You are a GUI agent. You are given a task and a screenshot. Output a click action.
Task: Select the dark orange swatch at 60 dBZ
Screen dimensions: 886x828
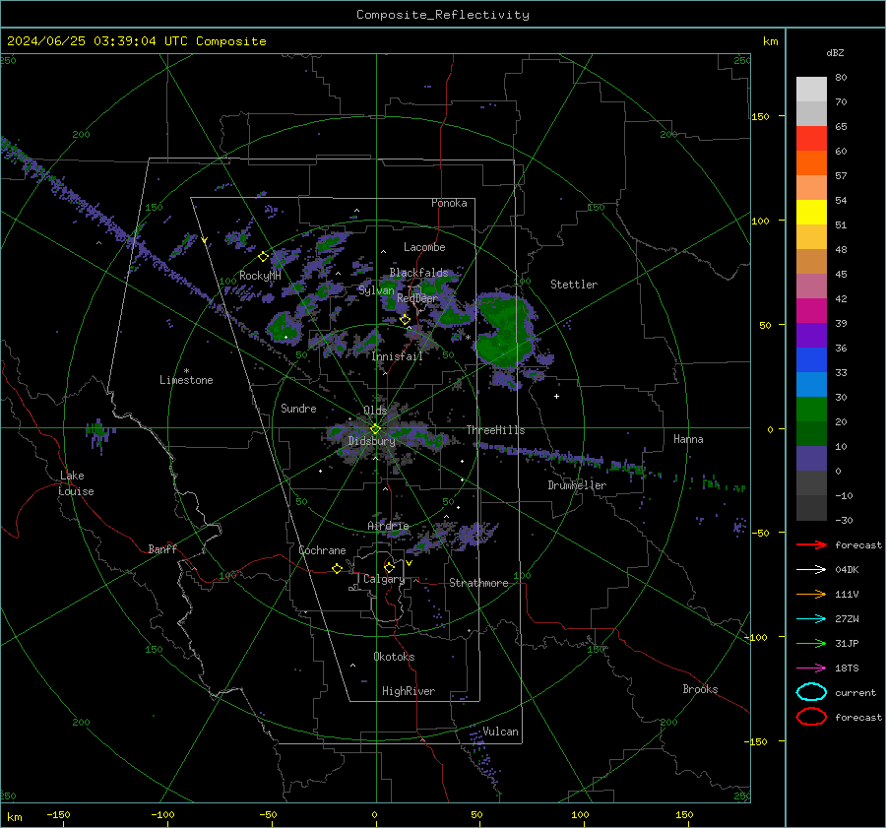pos(811,162)
